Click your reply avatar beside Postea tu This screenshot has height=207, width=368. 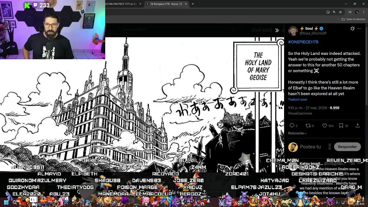point(293,147)
